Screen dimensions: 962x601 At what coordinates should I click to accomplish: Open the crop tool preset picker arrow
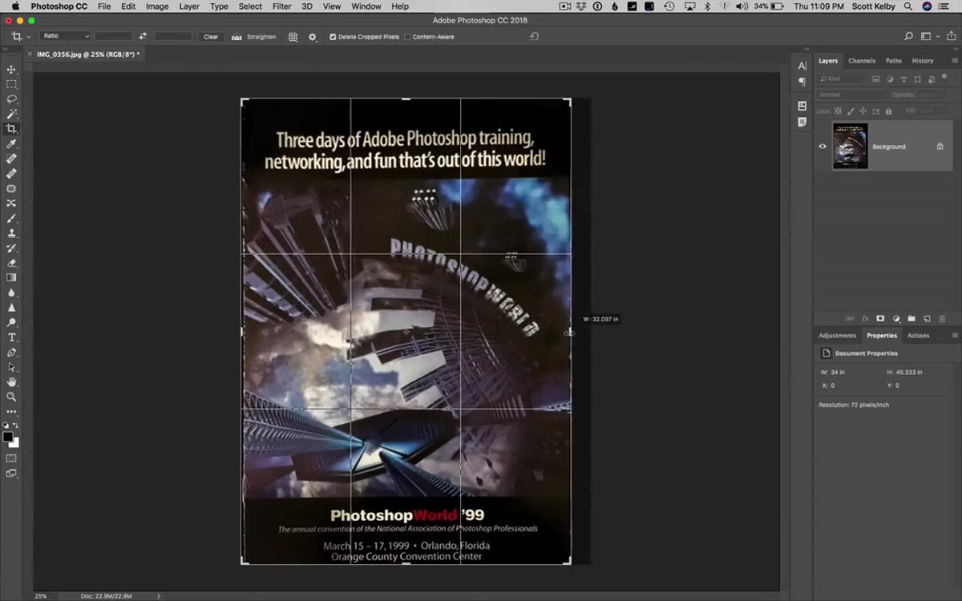[29, 37]
